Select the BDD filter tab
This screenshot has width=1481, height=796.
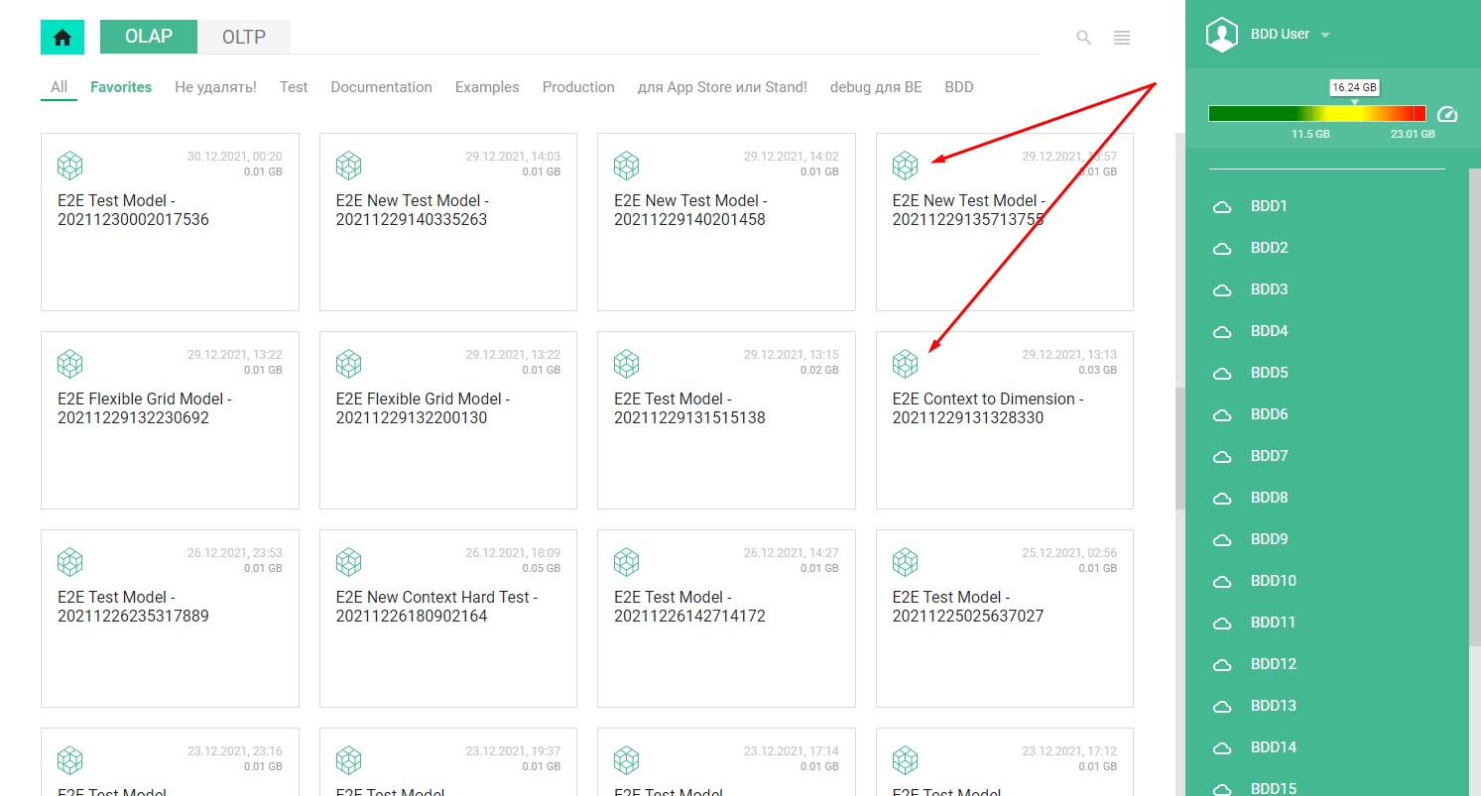pyautogui.click(x=959, y=87)
